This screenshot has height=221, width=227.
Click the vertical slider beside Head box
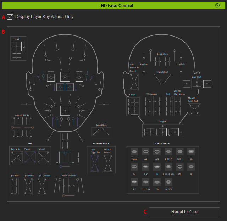point(24,48)
